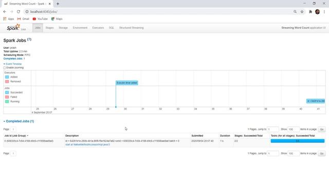329x185 pixels.
Task: Switch to the Jobs tab
Action: coord(38,28)
